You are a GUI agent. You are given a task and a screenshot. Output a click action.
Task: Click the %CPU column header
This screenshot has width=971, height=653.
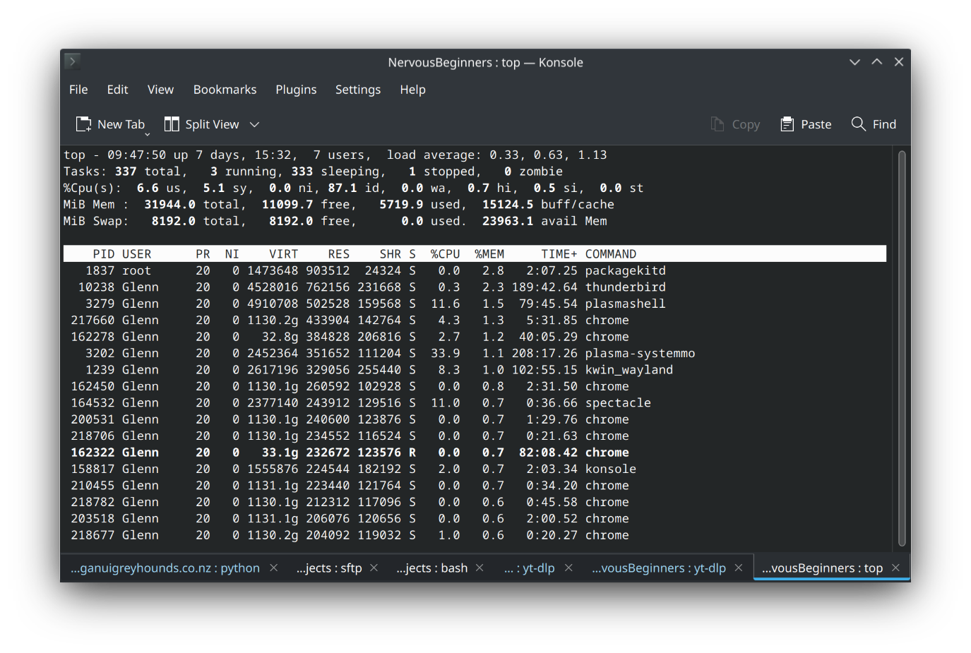(x=445, y=254)
